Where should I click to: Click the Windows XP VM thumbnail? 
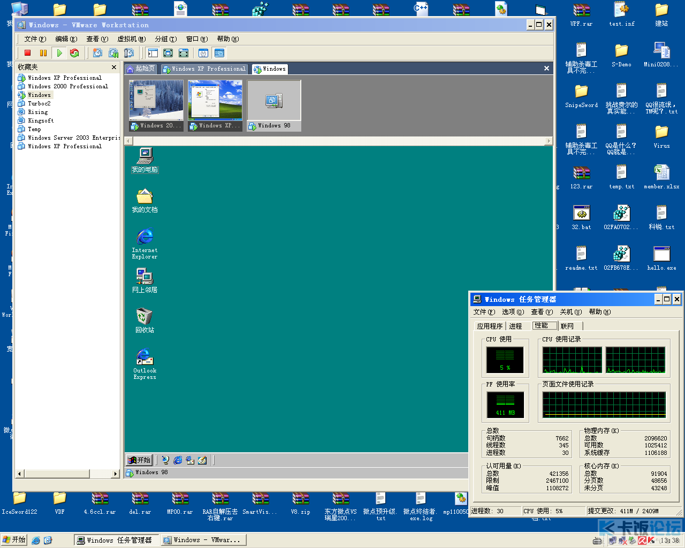[x=215, y=105]
